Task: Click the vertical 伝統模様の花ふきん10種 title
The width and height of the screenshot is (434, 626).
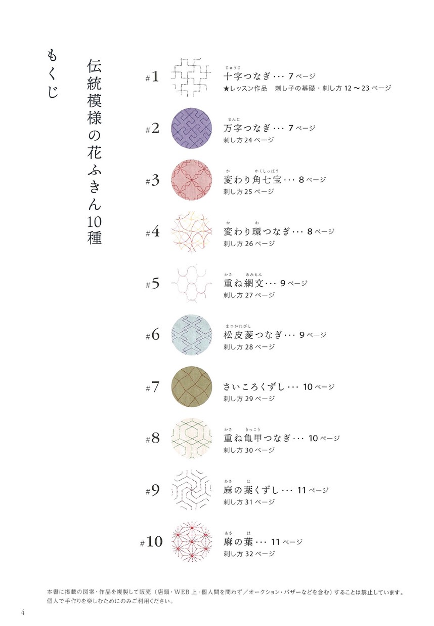Action: pyautogui.click(x=94, y=152)
